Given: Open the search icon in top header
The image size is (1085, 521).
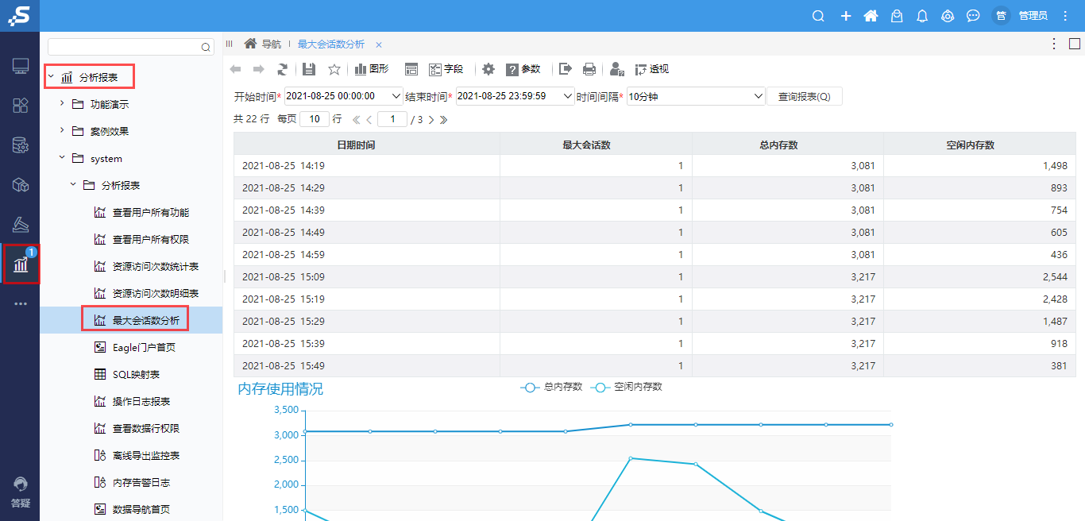Looking at the screenshot, I should [x=818, y=16].
